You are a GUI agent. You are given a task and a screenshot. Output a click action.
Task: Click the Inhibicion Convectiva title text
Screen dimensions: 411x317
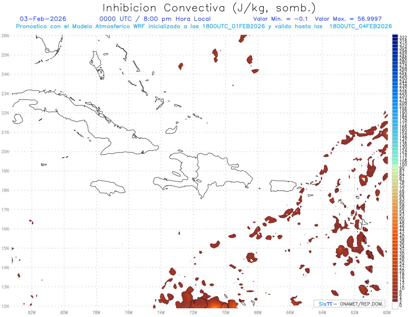tap(209, 8)
